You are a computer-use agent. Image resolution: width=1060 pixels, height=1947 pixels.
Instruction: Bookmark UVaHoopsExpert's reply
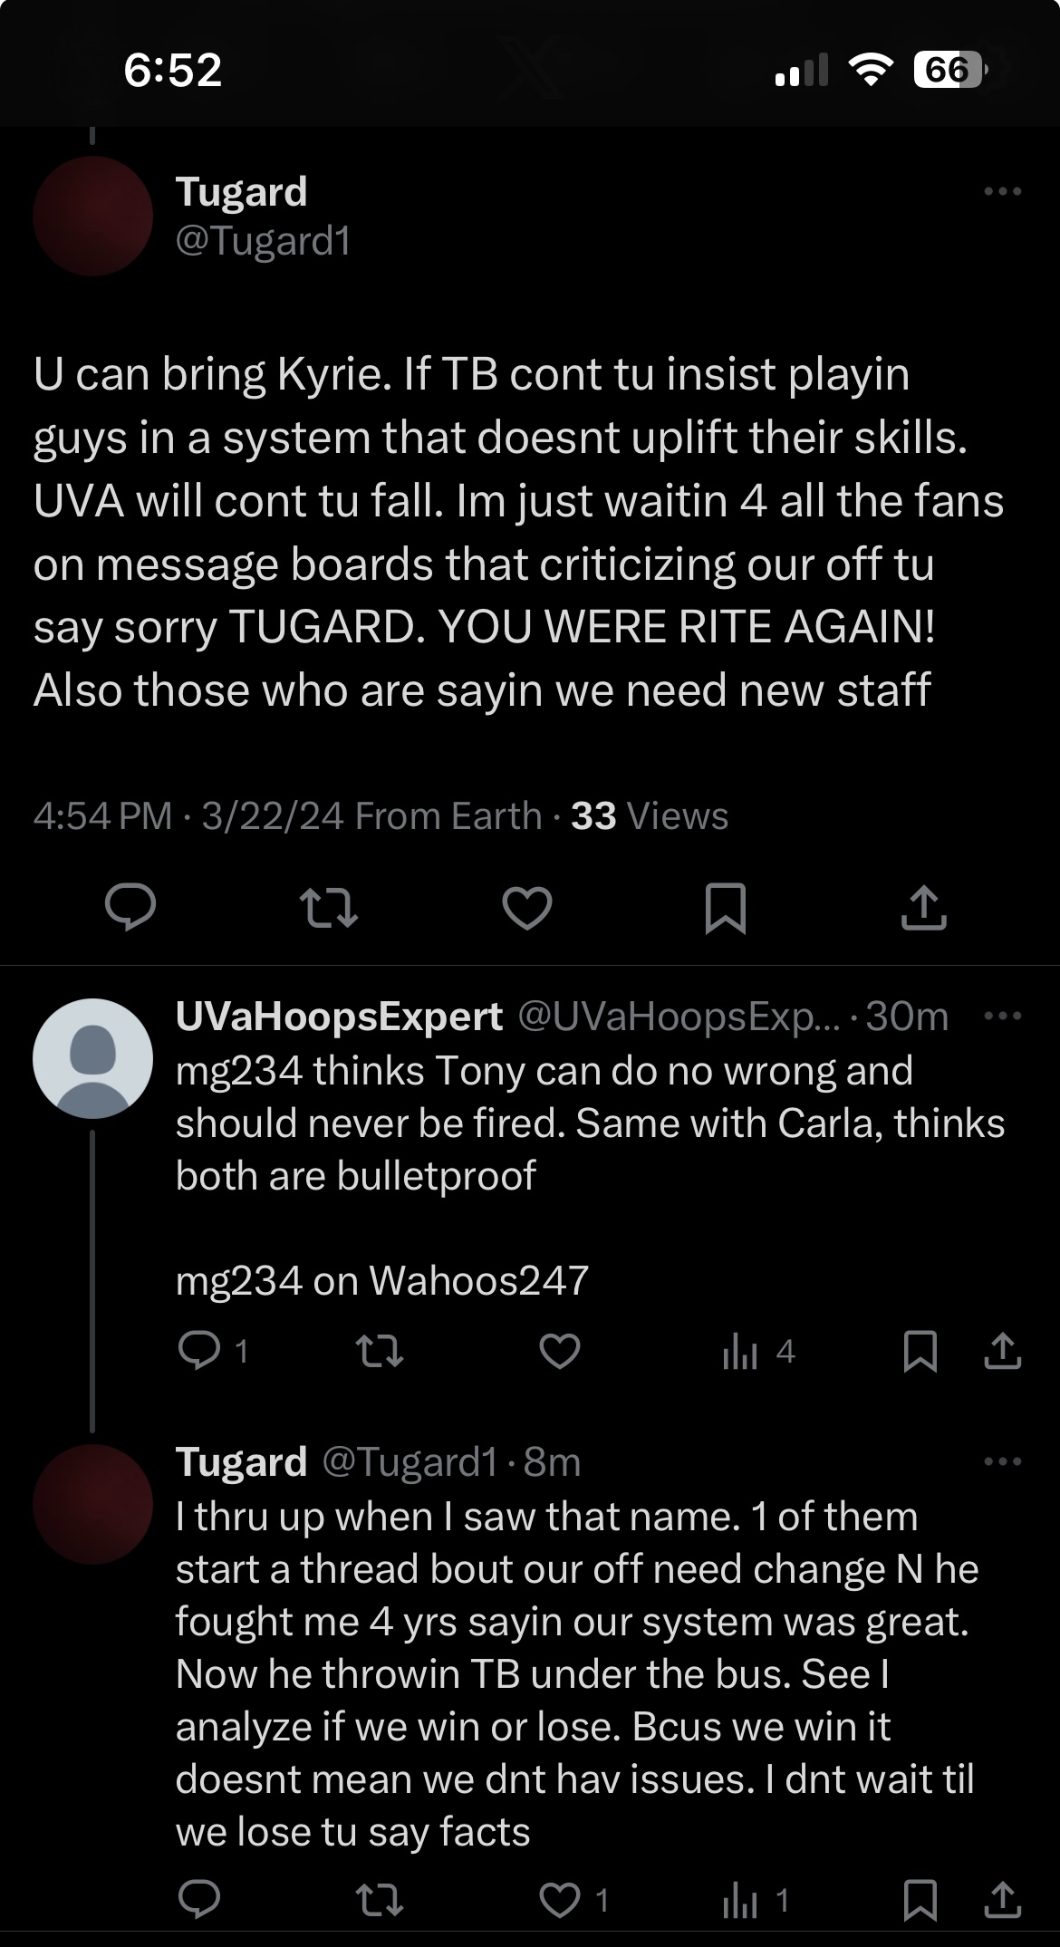pos(920,1351)
